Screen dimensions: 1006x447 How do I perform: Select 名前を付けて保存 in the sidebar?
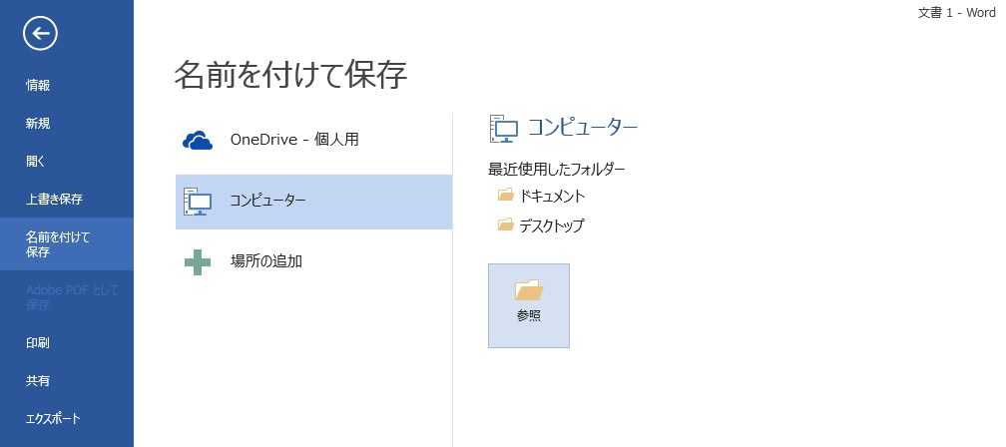point(67,244)
